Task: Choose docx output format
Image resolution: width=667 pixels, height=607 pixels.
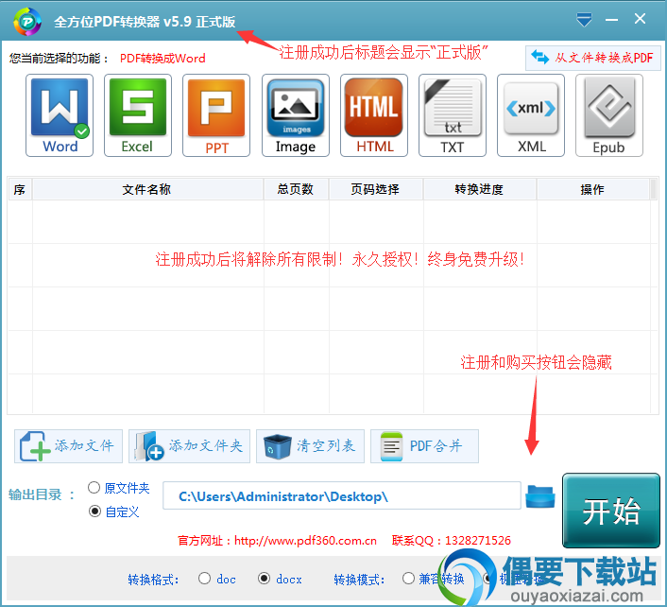Action: (x=265, y=579)
